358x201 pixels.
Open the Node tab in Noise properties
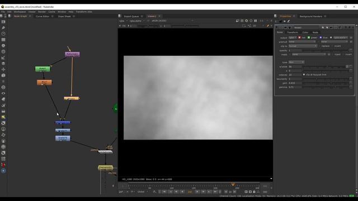pyautogui.click(x=315, y=32)
